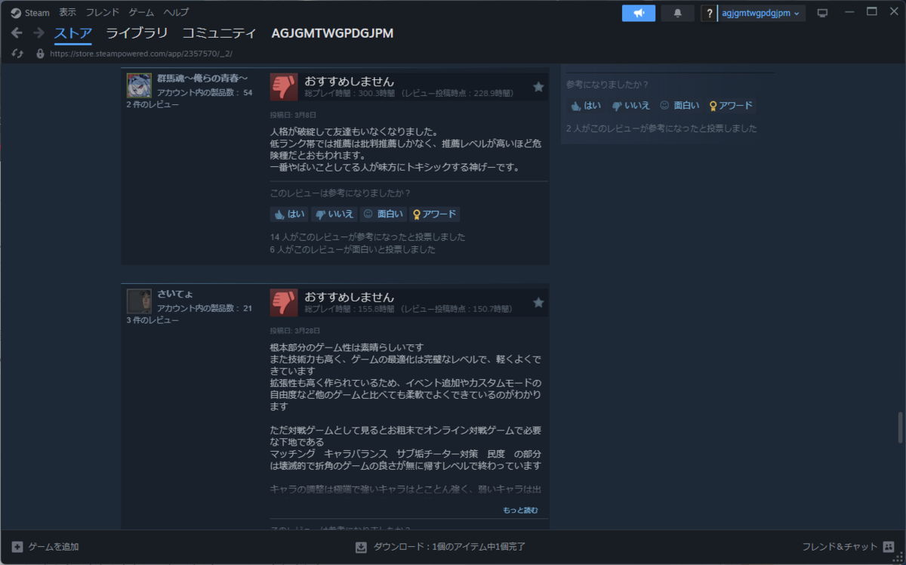Click the star icon on 300.3時間 review
The image size is (906, 565).
(538, 87)
